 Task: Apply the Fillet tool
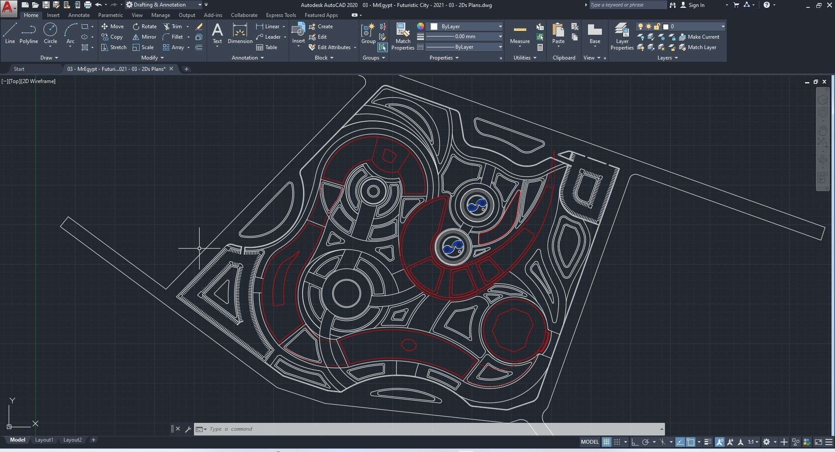pos(173,37)
